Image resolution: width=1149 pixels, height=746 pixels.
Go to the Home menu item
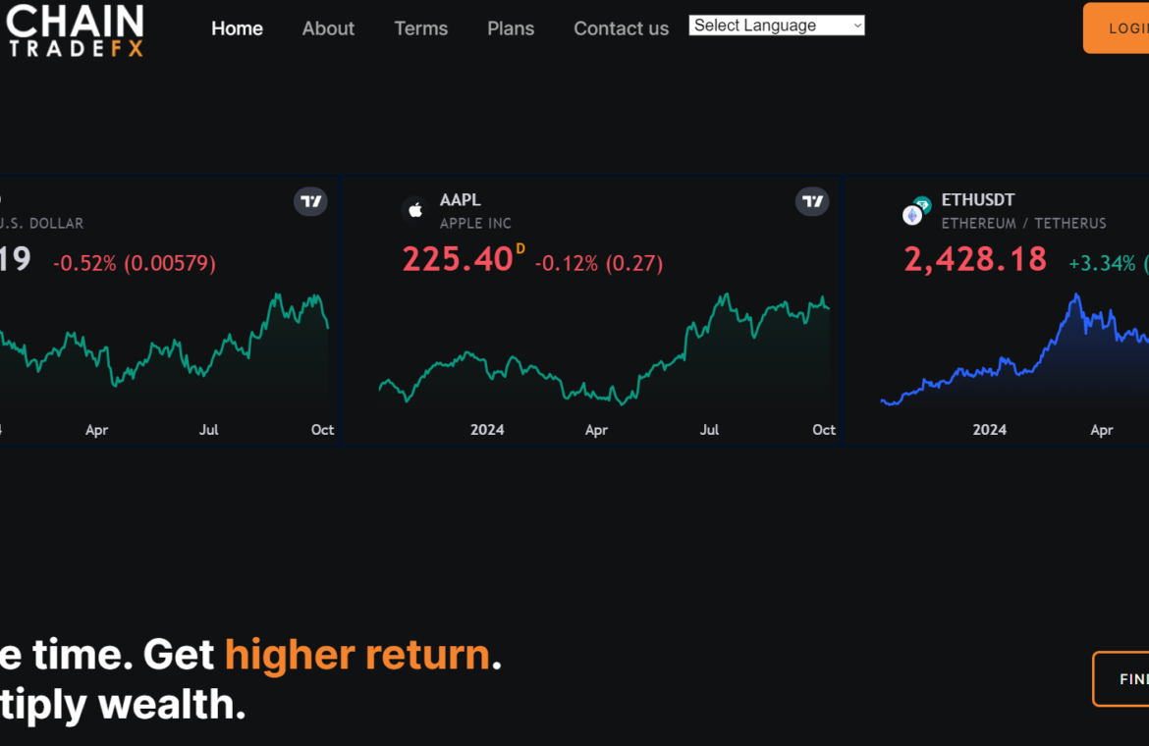(237, 28)
